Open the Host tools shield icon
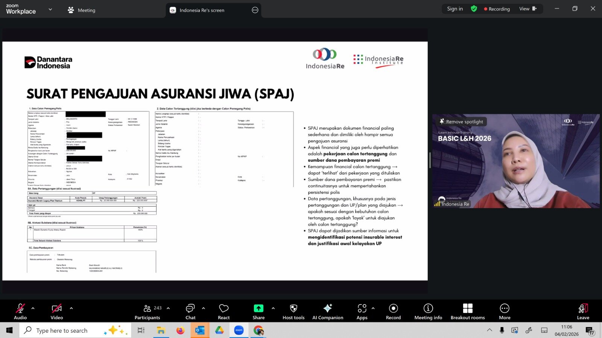 point(293,311)
